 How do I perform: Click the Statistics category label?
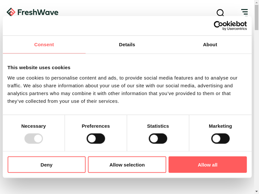158,126
